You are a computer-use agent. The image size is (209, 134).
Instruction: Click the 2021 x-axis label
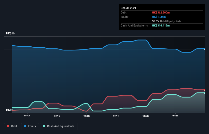[x=175, y=116]
